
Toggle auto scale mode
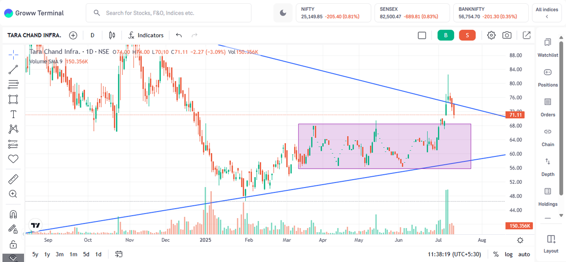[x=523, y=254]
